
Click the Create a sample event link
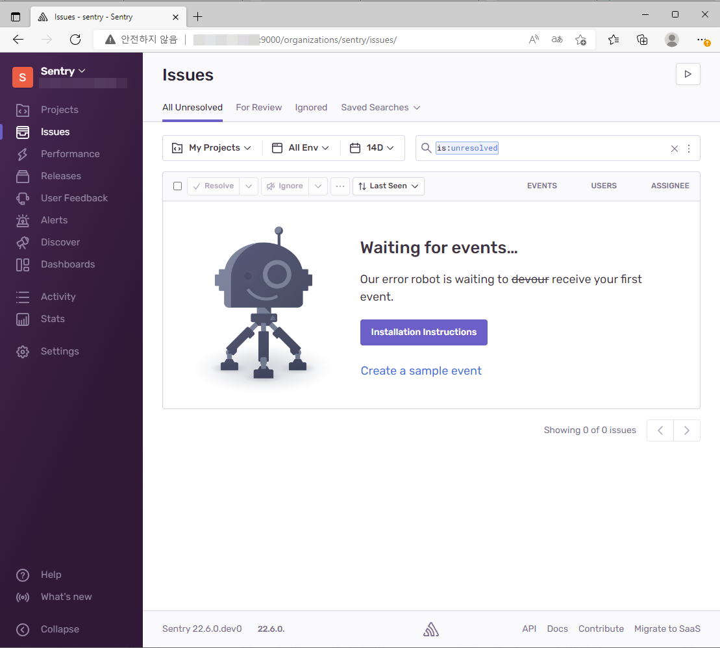pos(421,371)
